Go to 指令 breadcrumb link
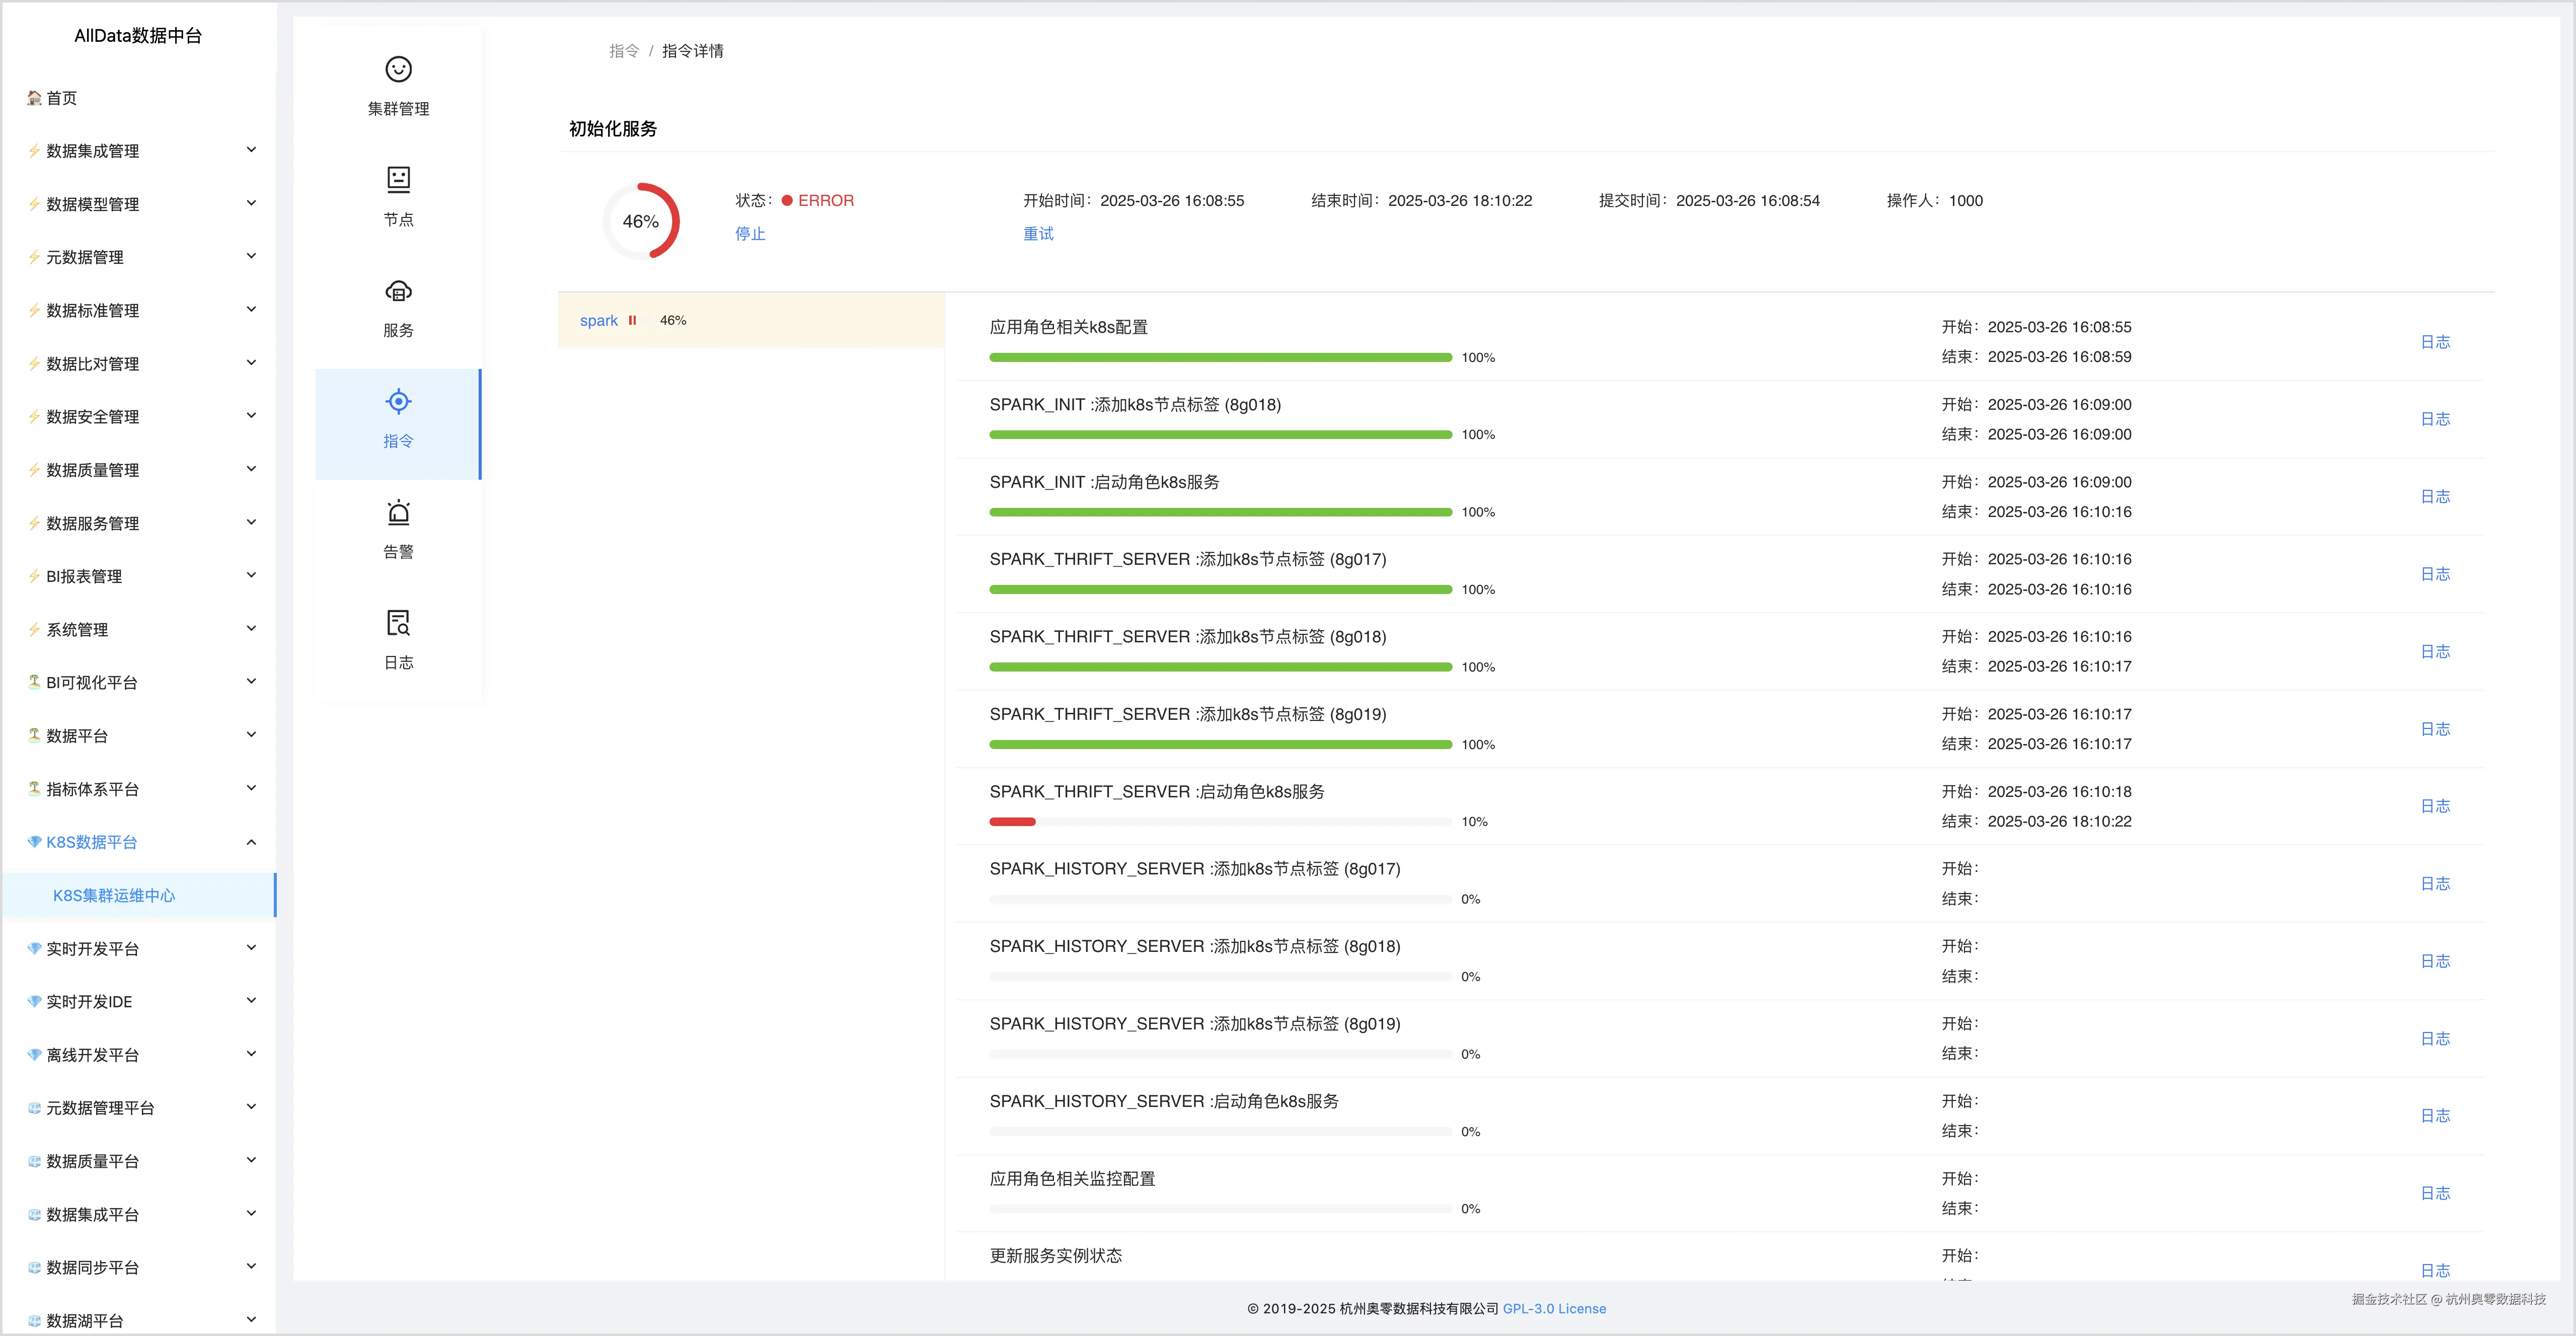Viewport: 2576px width, 1336px height. pos(623,51)
